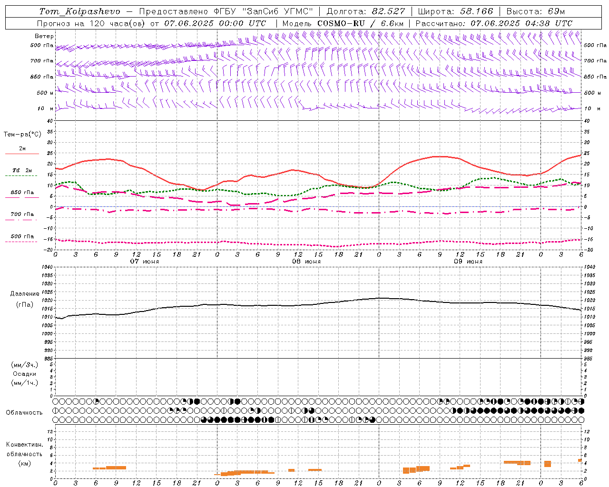Click the 2м legend label
The width and height of the screenshot is (609, 487).
pos(22,148)
